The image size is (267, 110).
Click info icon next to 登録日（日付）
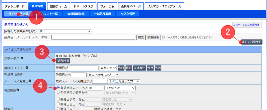coord(27,68)
